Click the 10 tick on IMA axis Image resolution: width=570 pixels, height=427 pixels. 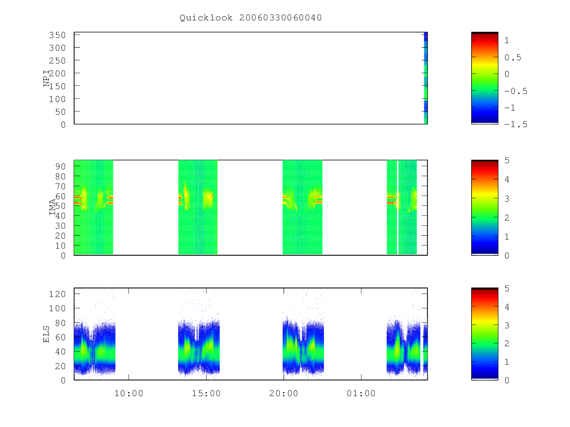click(x=61, y=245)
